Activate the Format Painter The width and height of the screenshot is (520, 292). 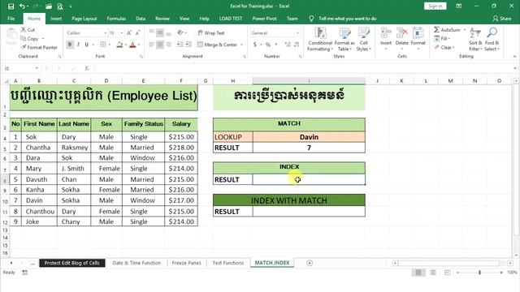(39, 48)
